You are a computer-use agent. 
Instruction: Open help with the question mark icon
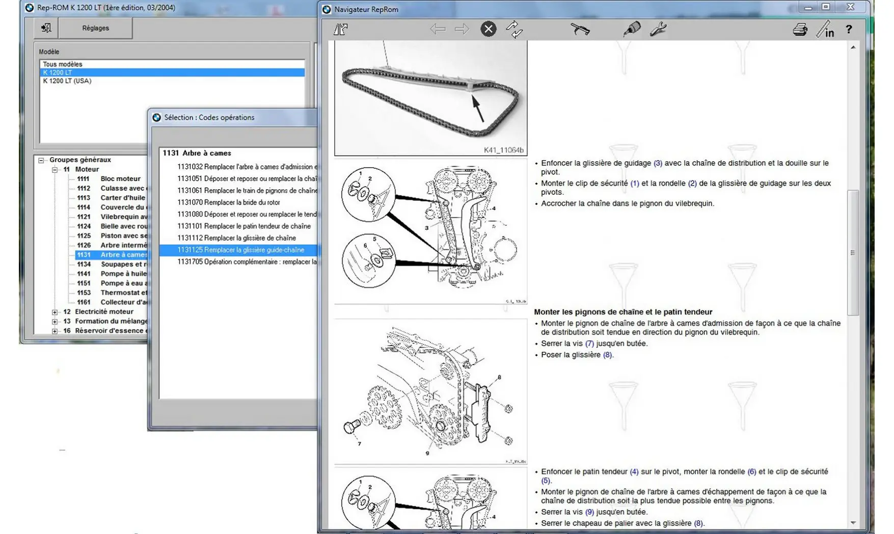tap(849, 29)
